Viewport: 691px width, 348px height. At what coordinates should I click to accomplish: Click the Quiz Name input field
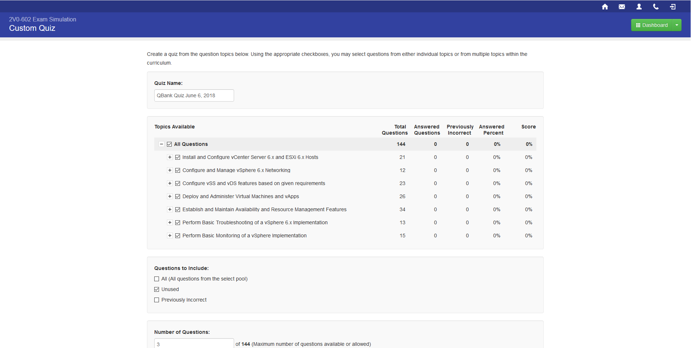coord(194,95)
